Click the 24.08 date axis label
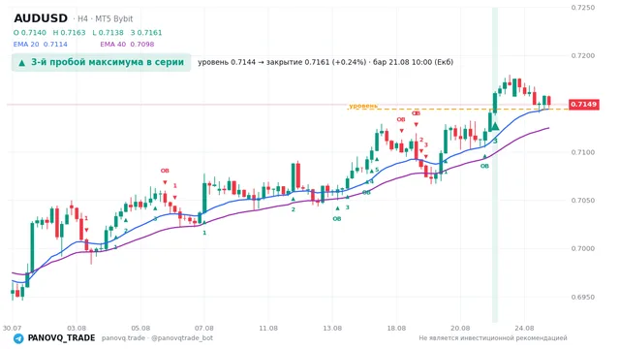Screen dimensions: 620x349 (524, 328)
